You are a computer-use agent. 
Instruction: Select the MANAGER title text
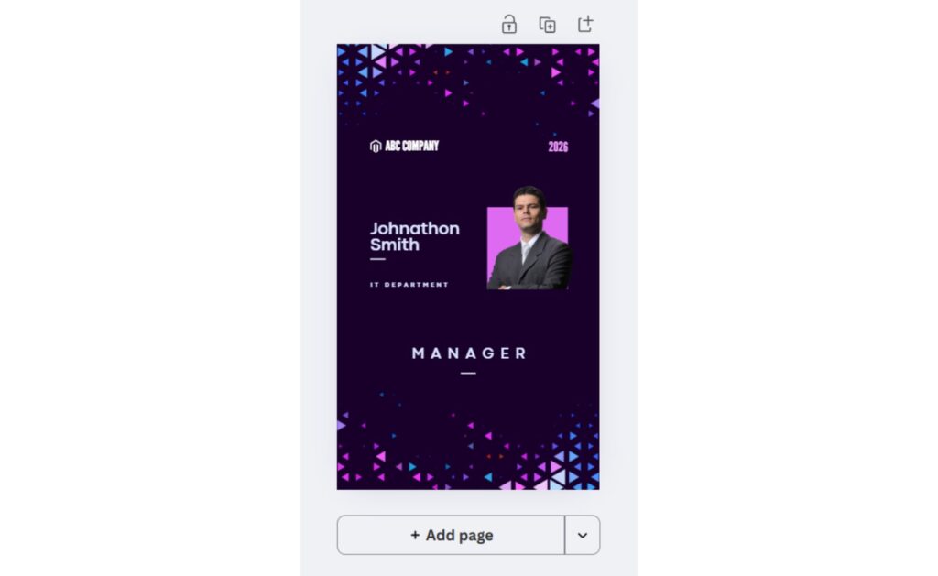469,353
